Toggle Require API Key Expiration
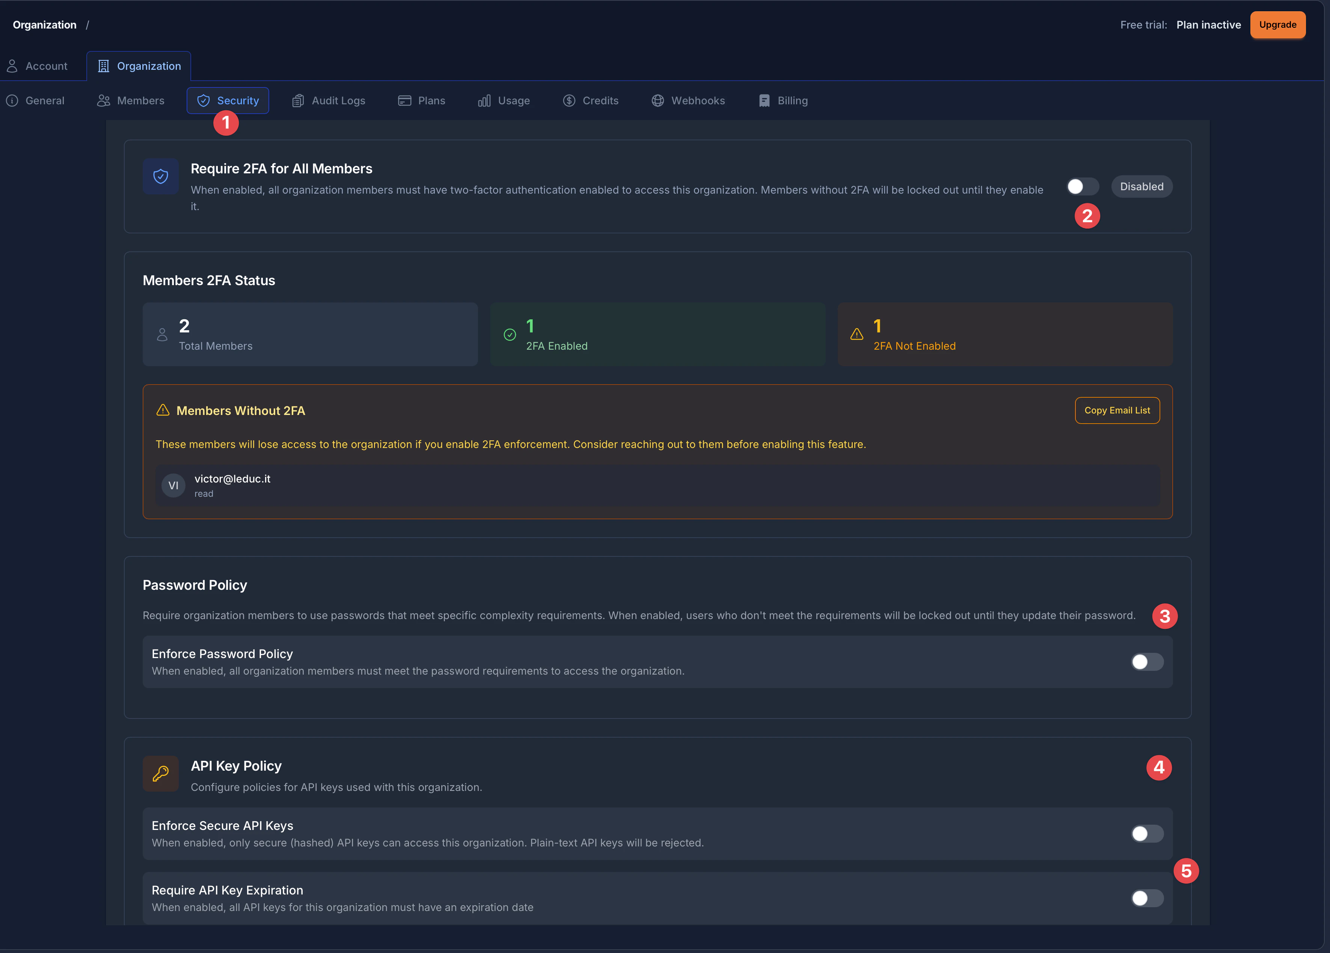Screen dimensions: 1330x953 1146,898
